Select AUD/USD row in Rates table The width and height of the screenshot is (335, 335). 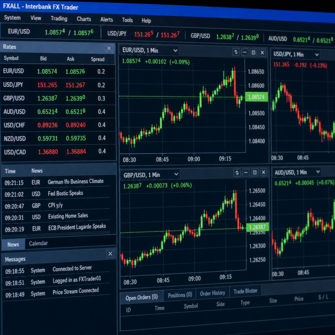58,112
